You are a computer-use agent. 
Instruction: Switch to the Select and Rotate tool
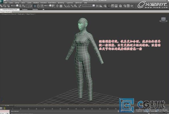click(x=38, y=6)
